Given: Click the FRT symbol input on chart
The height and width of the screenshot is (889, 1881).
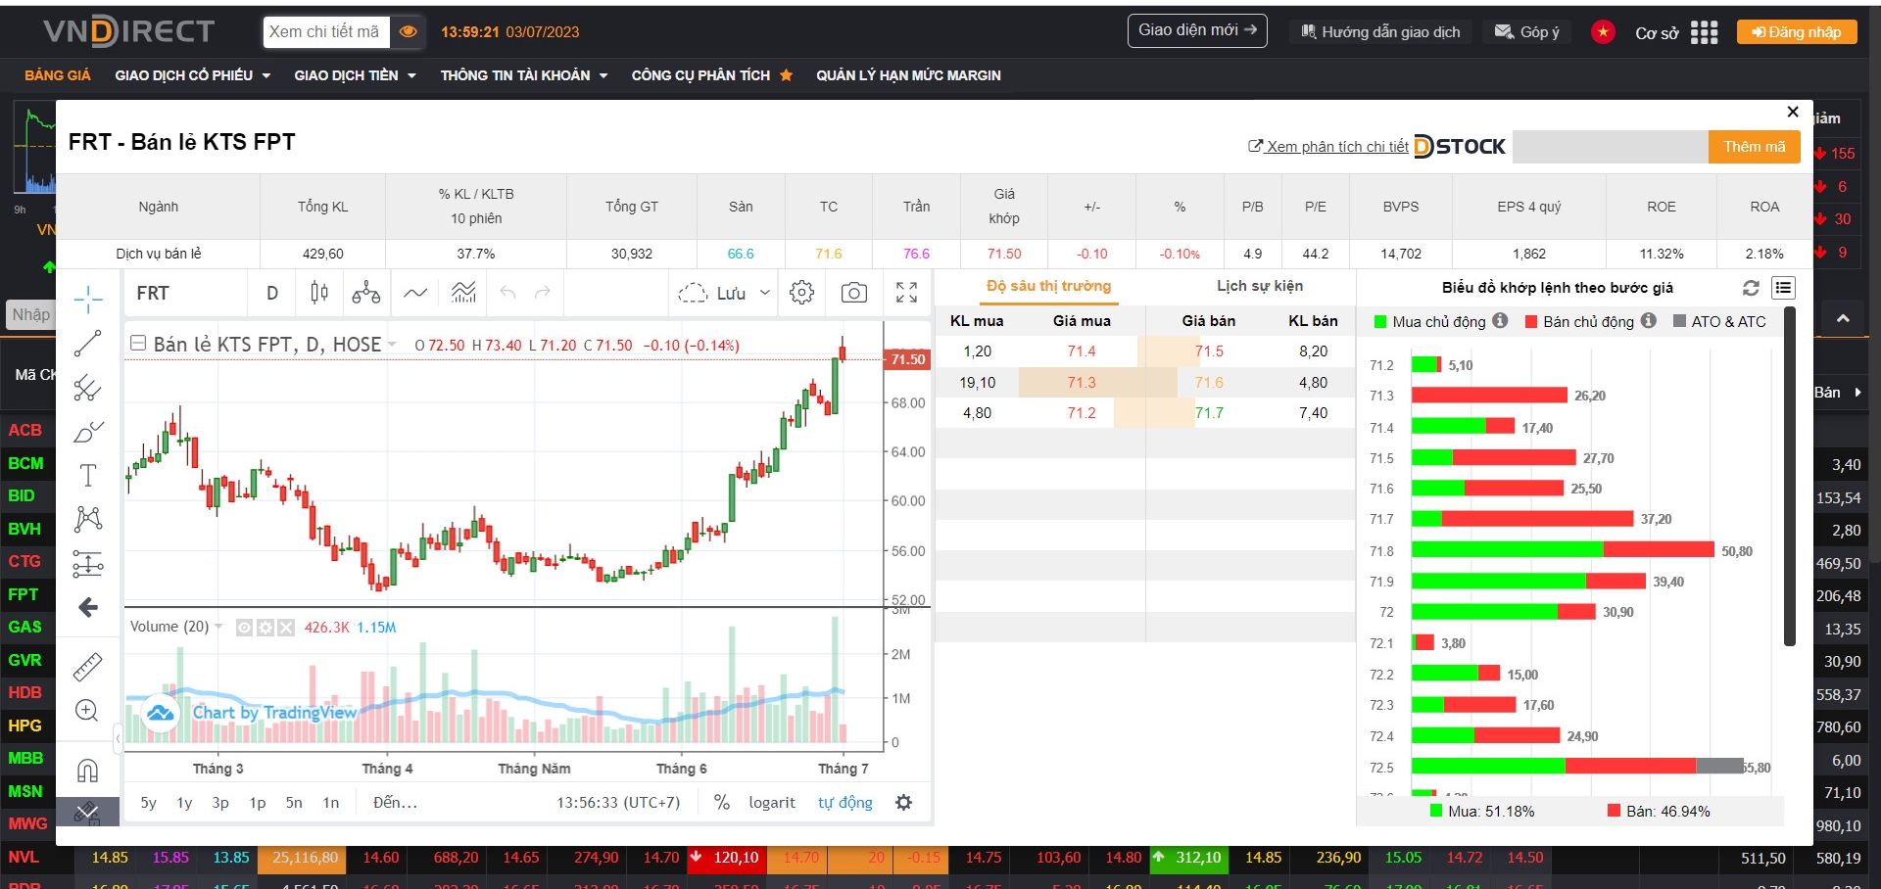Looking at the screenshot, I should (186, 293).
